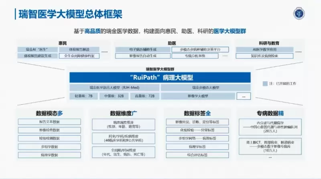Select the 瑞金多模态大模型 box
This screenshot has width=321, height=179.
206,87
